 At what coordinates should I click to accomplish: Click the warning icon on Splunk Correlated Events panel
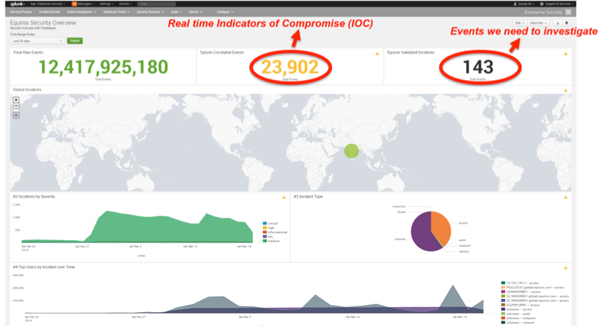tap(377, 54)
